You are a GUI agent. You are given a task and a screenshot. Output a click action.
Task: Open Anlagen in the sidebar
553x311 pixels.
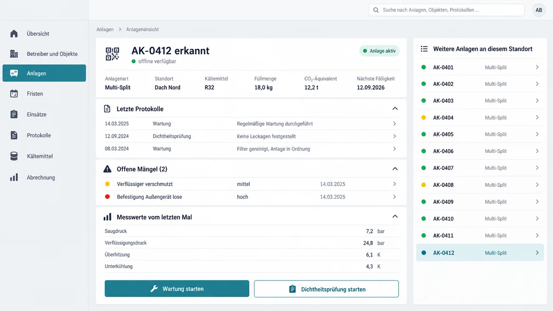[44, 73]
